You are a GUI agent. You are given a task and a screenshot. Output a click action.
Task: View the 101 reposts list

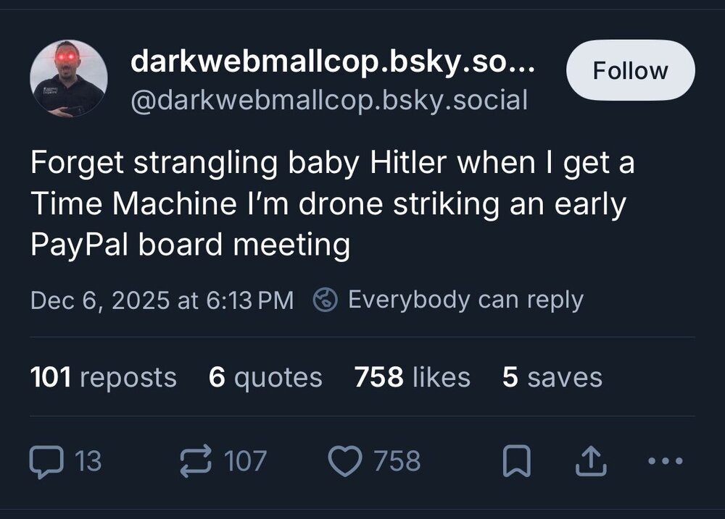tap(103, 377)
